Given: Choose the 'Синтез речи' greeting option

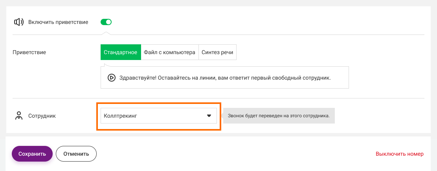Looking at the screenshot, I should pos(217,52).
